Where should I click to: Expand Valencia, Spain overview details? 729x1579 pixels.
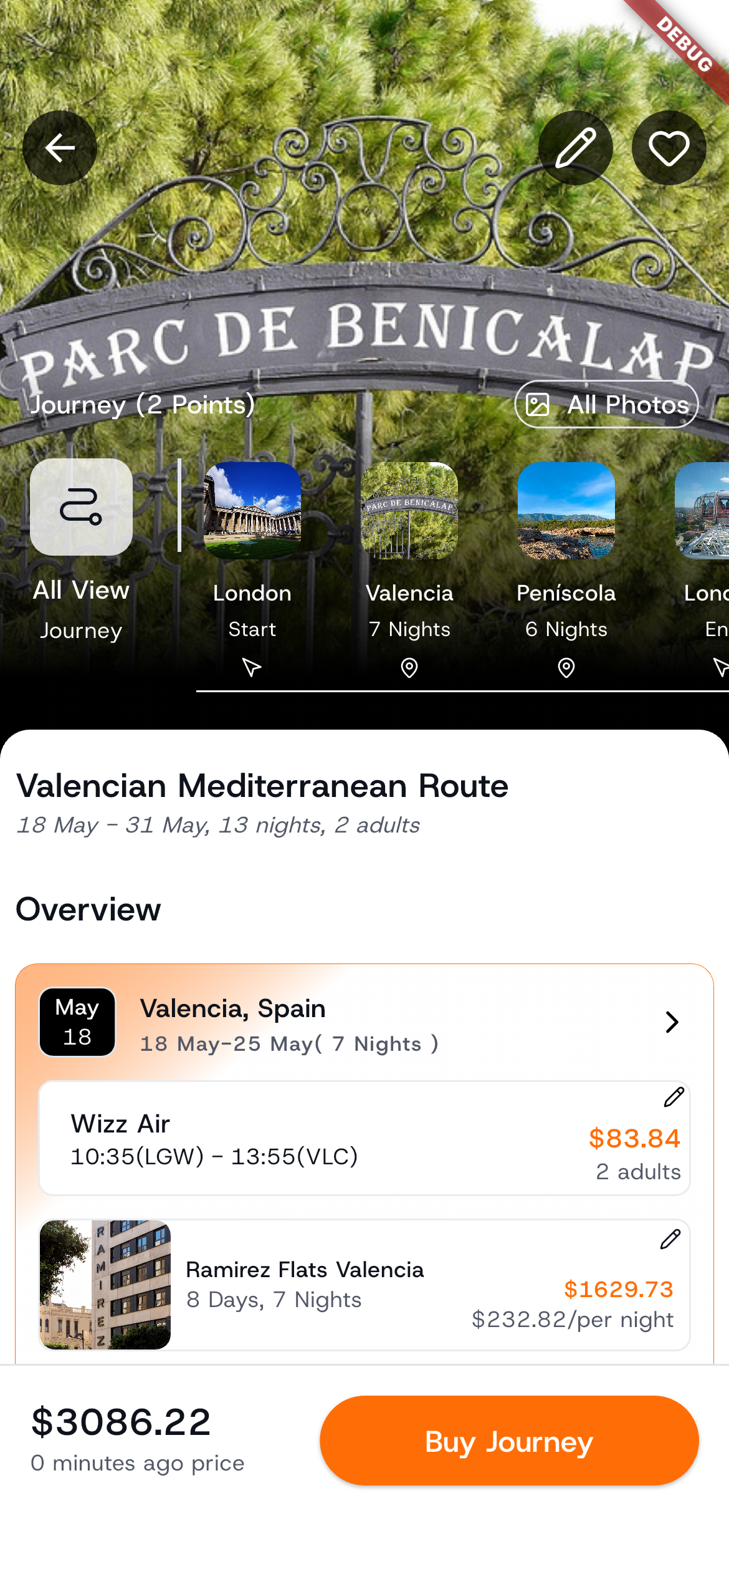672,1021
